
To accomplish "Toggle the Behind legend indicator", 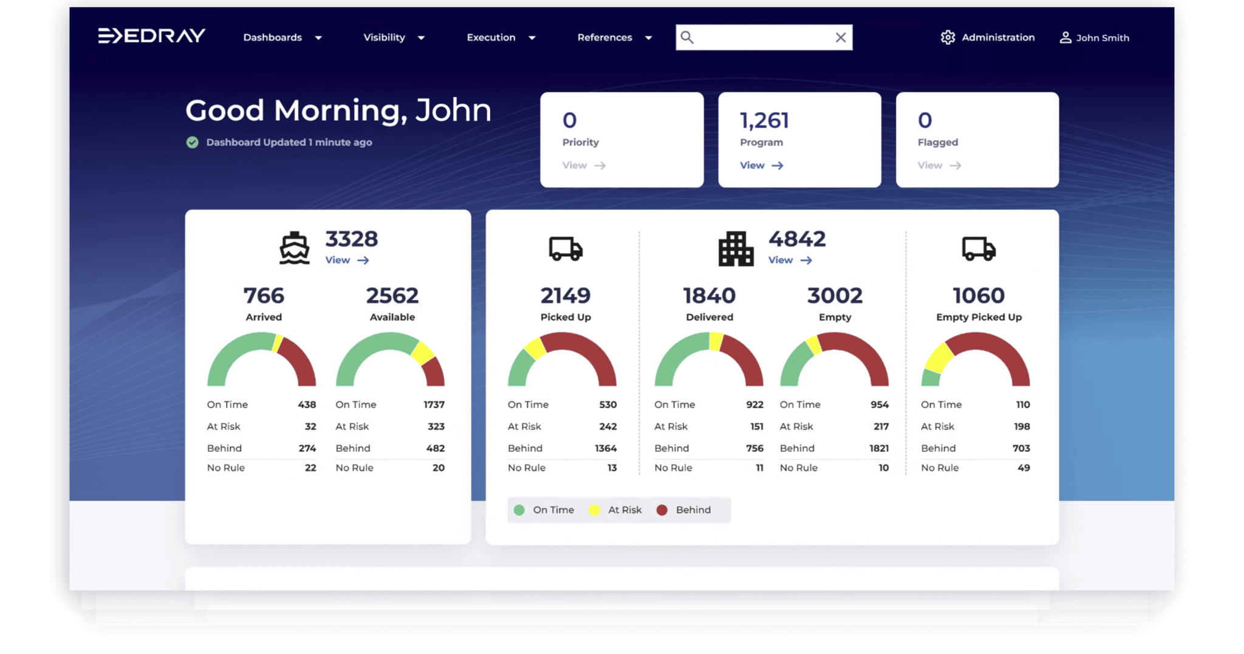I will [662, 510].
